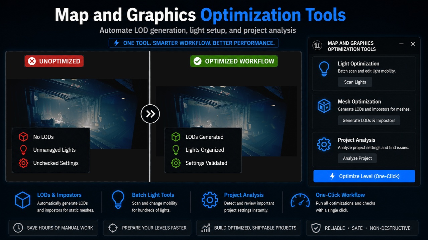Viewport: 428px width, 240px height.
Task: Click the double-arrow circle between screenshots
Action: tap(150, 114)
